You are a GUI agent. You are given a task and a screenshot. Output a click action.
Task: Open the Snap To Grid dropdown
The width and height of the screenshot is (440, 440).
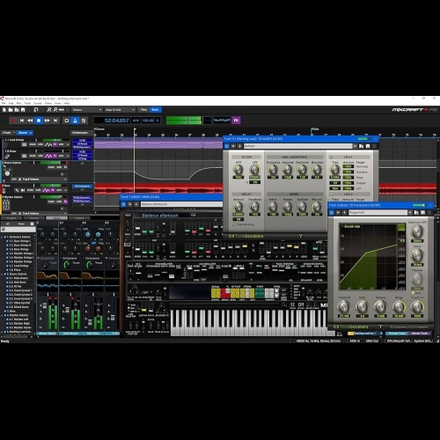pos(121,110)
